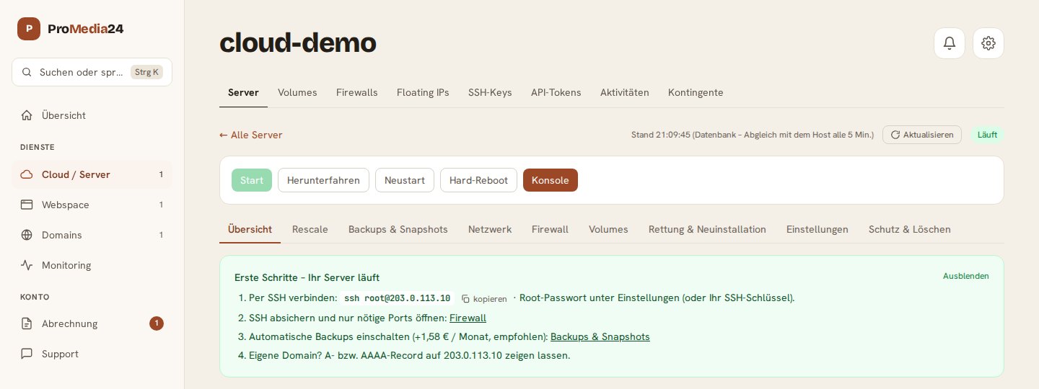
Task: Click the Domains globe icon
Action: coord(27,235)
